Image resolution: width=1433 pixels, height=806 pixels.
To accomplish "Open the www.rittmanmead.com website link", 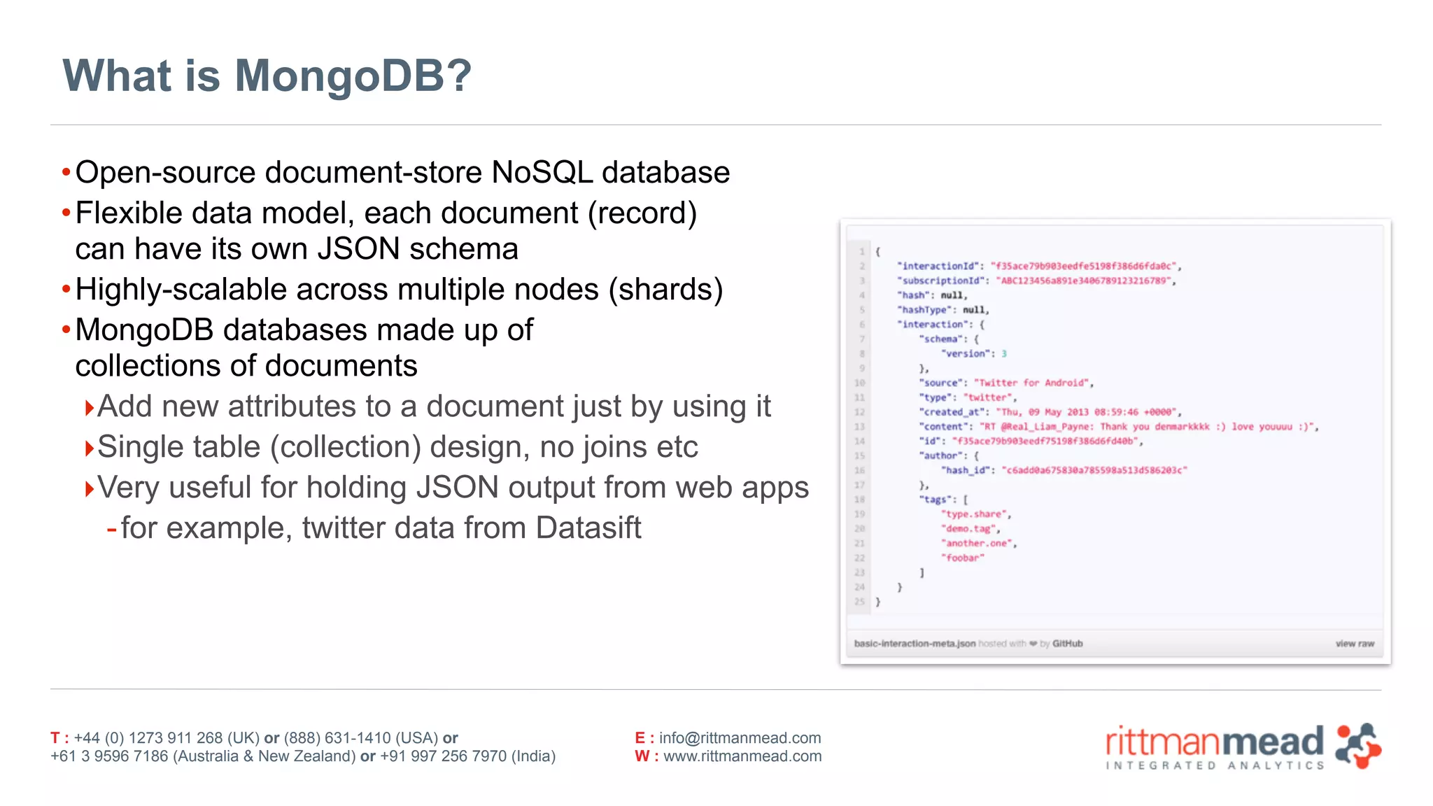I will click(742, 756).
